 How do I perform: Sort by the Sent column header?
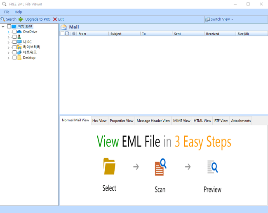click(x=188, y=34)
